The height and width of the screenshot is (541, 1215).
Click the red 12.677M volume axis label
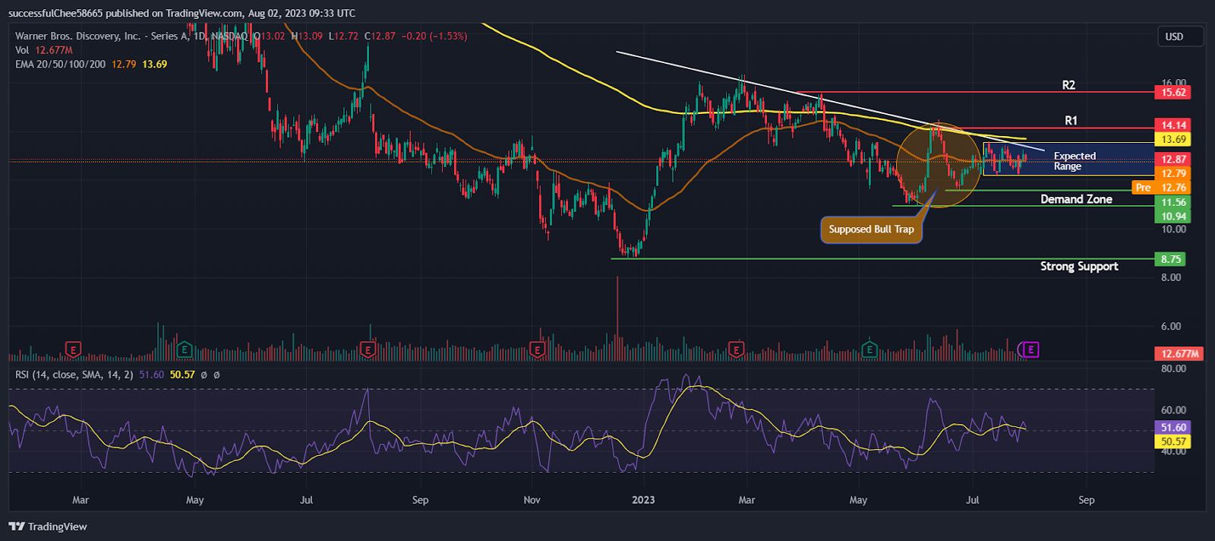1179,353
